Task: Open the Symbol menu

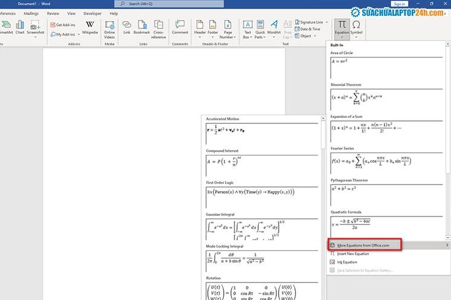Action: (x=356, y=29)
